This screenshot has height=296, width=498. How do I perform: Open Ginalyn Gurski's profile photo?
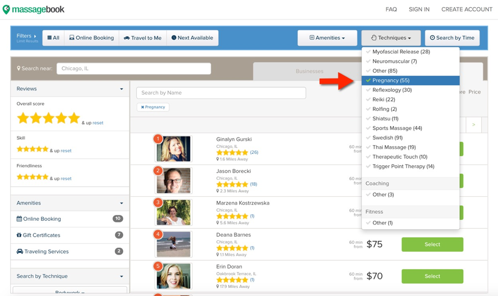pyautogui.click(x=174, y=149)
